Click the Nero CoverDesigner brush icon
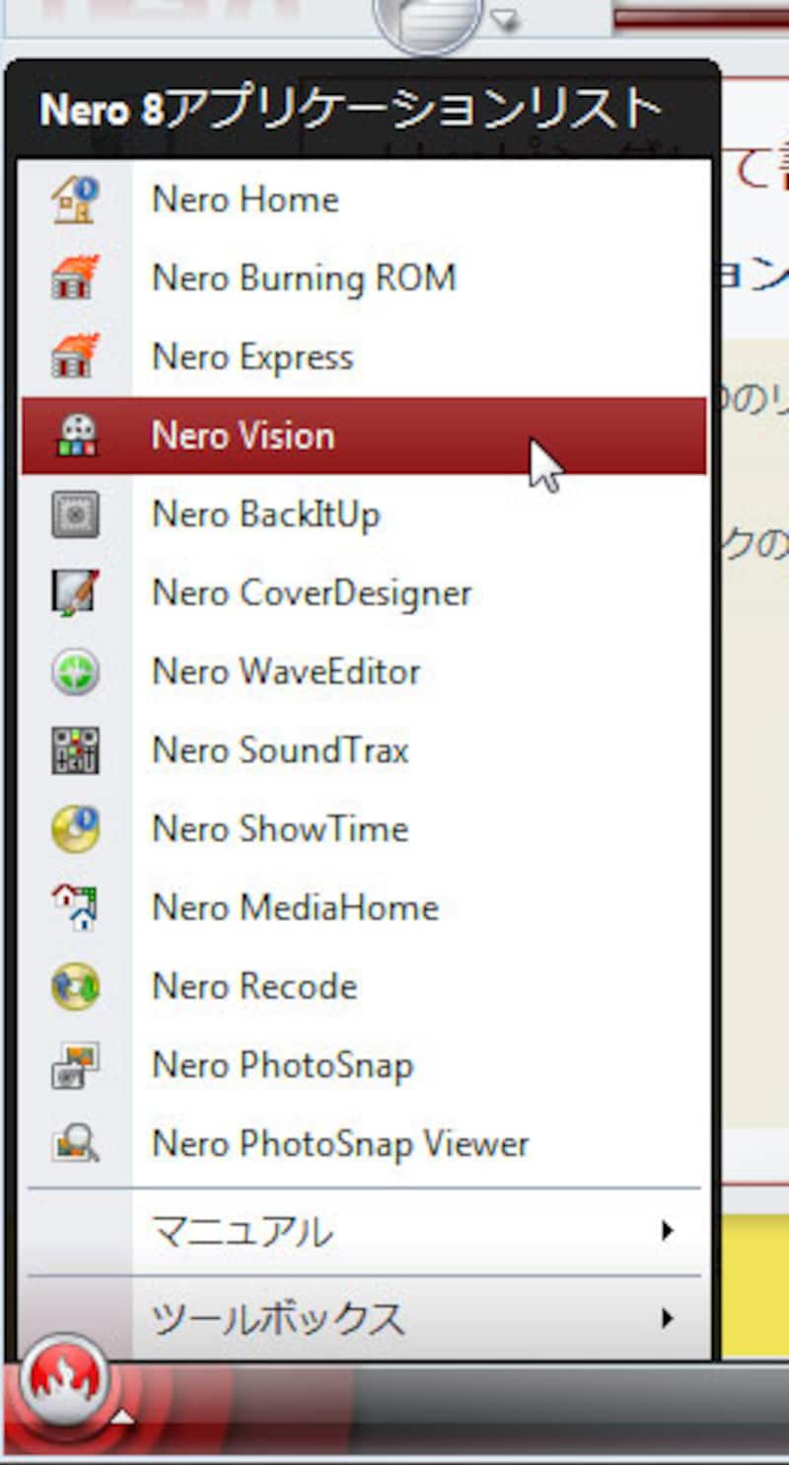789x1465 pixels. [x=75, y=593]
